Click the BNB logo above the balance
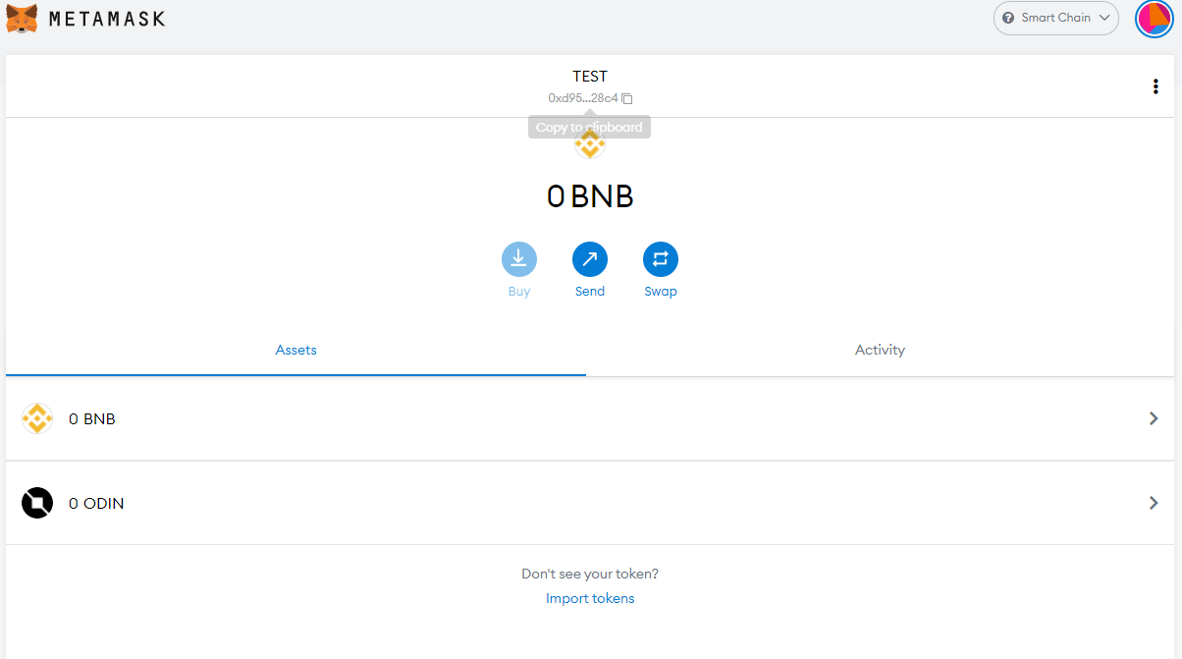This screenshot has width=1182, height=659. [x=590, y=144]
